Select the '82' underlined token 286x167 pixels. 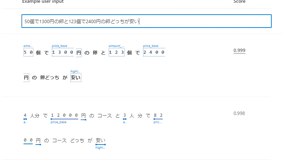158,115
